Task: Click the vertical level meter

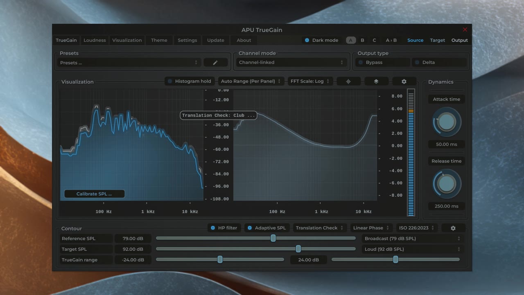Action: pyautogui.click(x=411, y=152)
